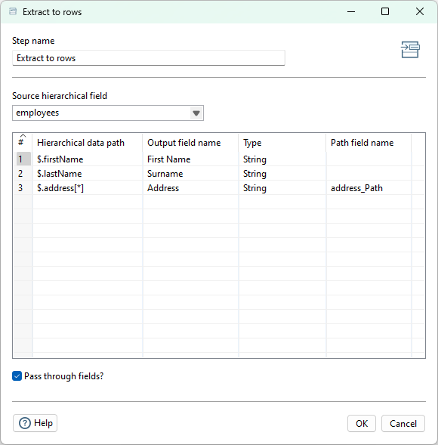The height and width of the screenshot is (445, 438).
Task: Maximize the Extract to rows window
Action: click(x=385, y=11)
